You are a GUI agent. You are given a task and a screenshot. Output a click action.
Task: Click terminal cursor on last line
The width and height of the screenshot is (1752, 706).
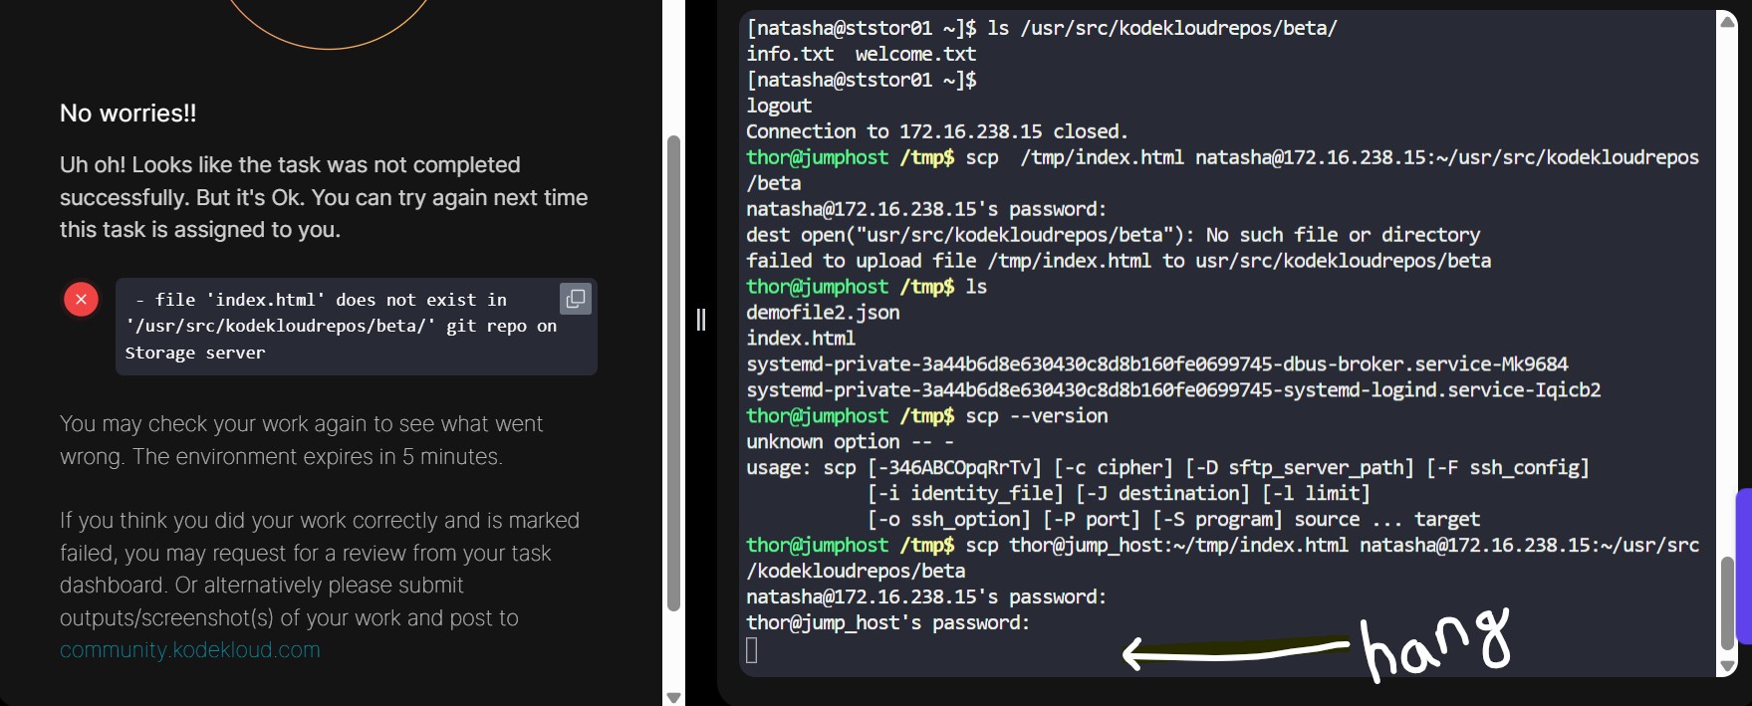[752, 650]
